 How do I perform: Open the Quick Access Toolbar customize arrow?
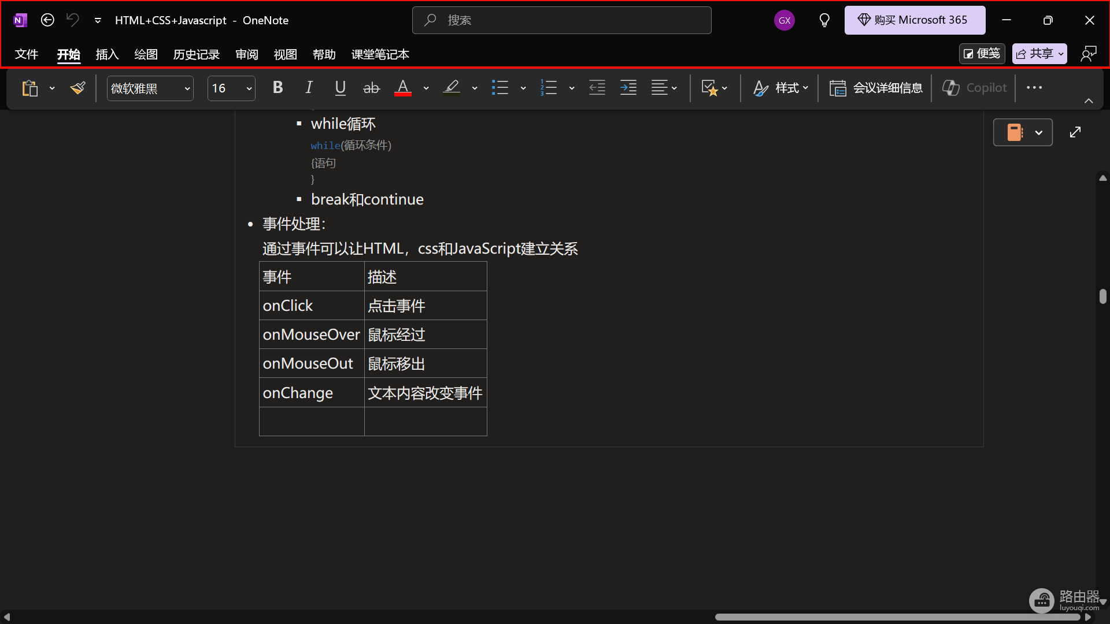pos(98,21)
